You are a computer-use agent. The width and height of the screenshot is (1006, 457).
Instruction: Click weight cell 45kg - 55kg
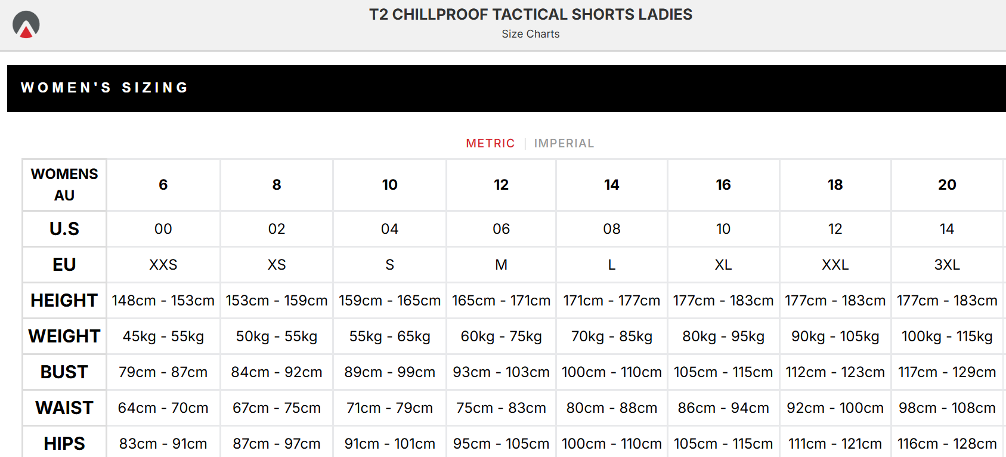click(163, 336)
